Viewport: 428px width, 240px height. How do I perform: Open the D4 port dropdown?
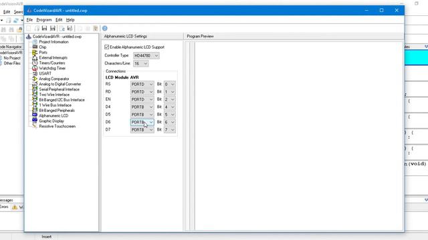pos(142,107)
